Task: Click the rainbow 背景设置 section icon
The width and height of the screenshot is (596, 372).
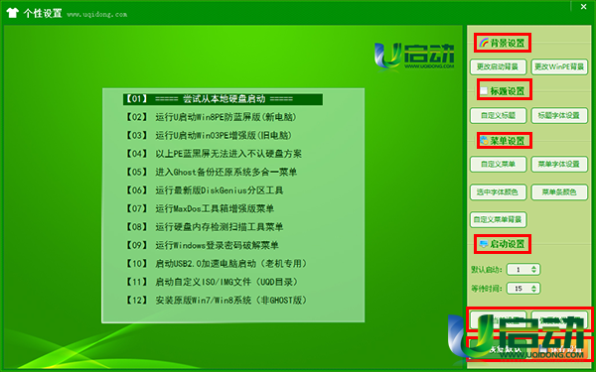Action: pyautogui.click(x=484, y=43)
